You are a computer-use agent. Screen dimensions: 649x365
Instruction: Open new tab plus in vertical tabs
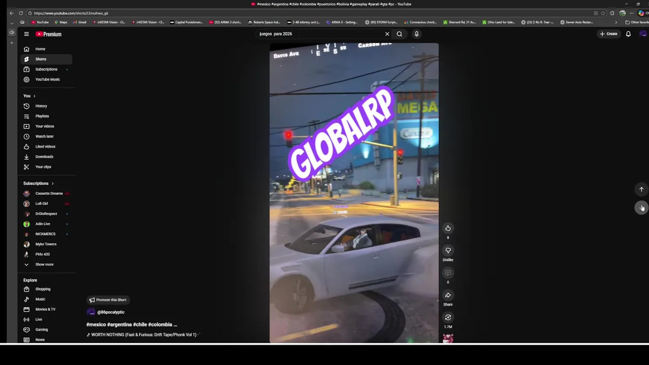tap(12, 43)
